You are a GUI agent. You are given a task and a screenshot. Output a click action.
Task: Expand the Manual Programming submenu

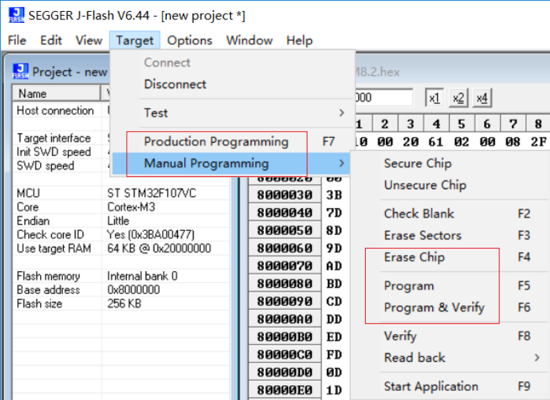[x=232, y=164]
